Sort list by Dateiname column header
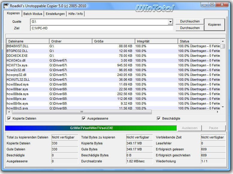 (x=28, y=41)
